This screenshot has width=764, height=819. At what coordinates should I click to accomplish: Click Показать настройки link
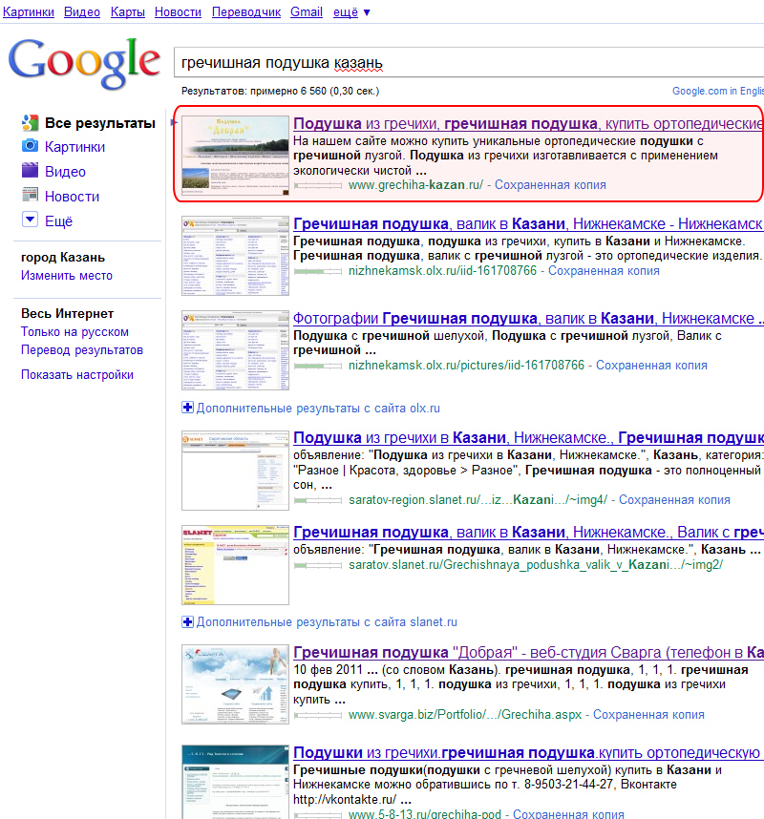click(x=76, y=374)
